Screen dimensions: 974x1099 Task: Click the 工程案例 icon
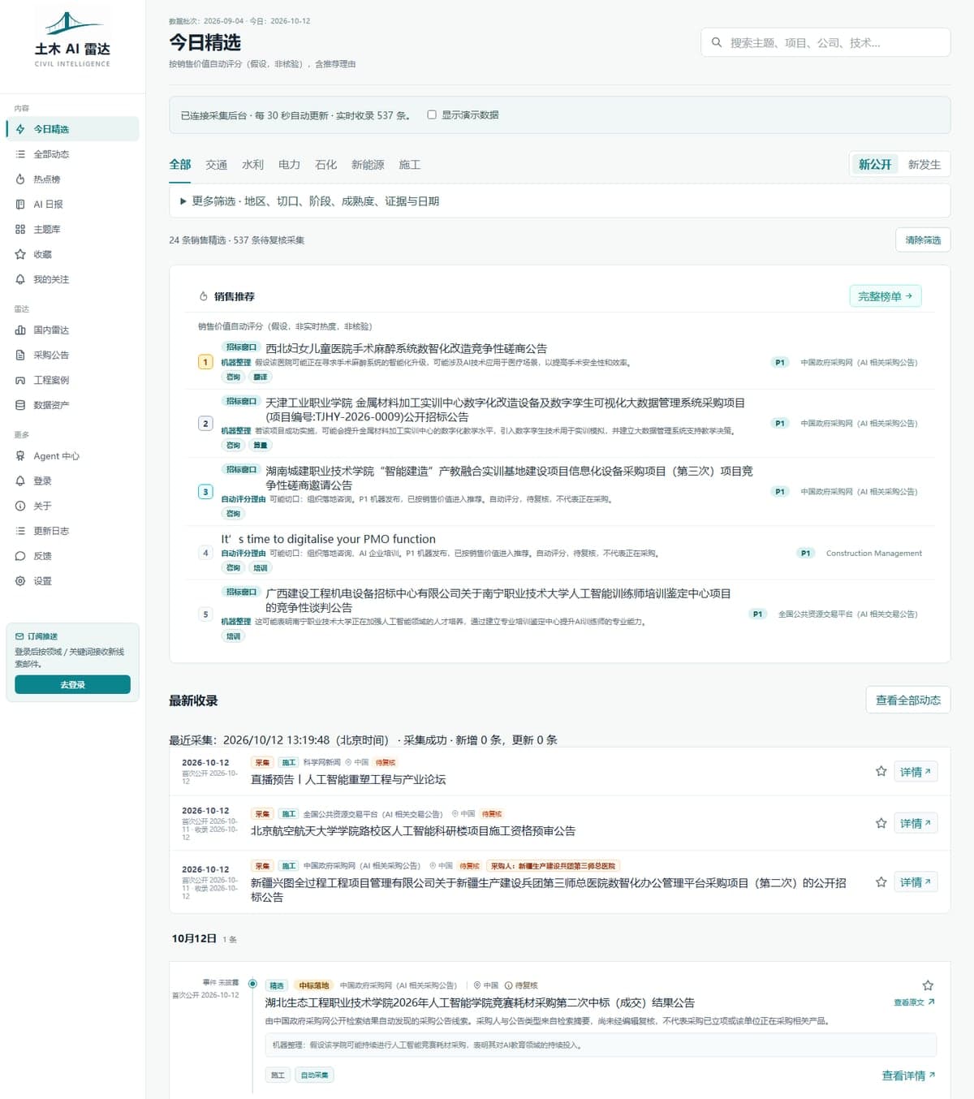pyautogui.click(x=20, y=380)
